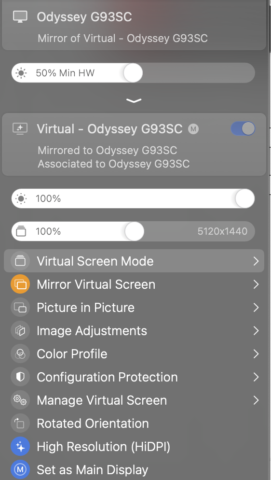Expand the Color Profile submenu arrow

(256, 354)
